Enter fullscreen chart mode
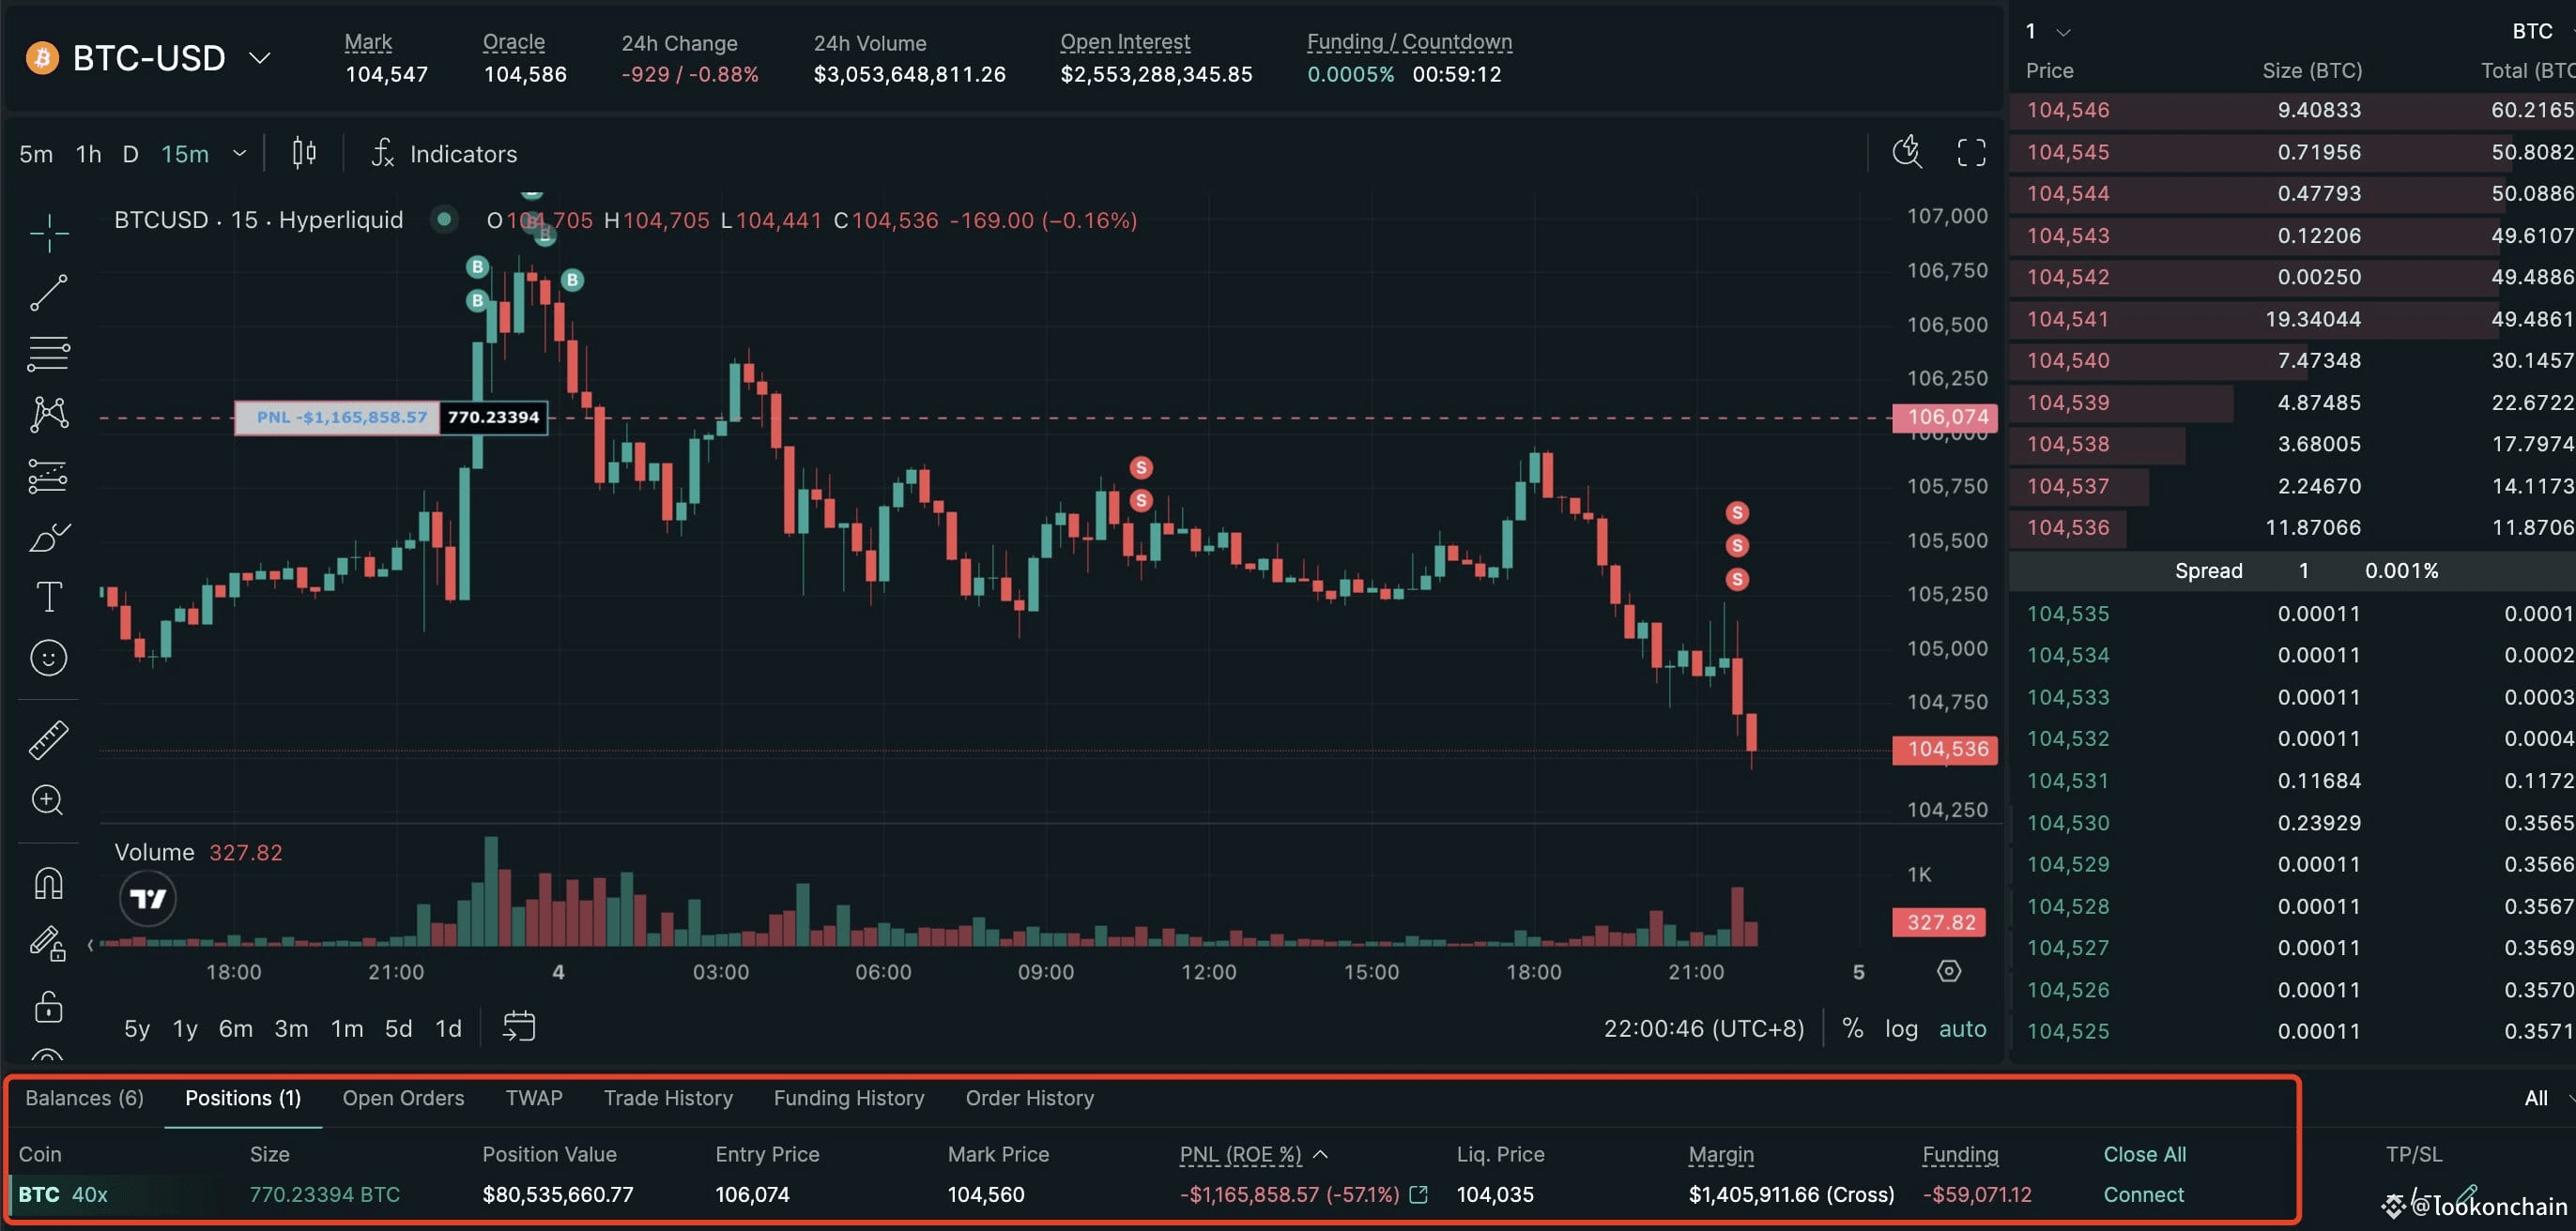The width and height of the screenshot is (2576, 1231). 1971,153
